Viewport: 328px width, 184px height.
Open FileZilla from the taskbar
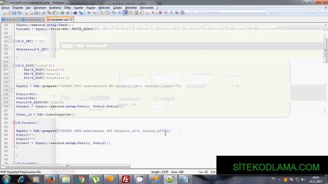pos(126,179)
